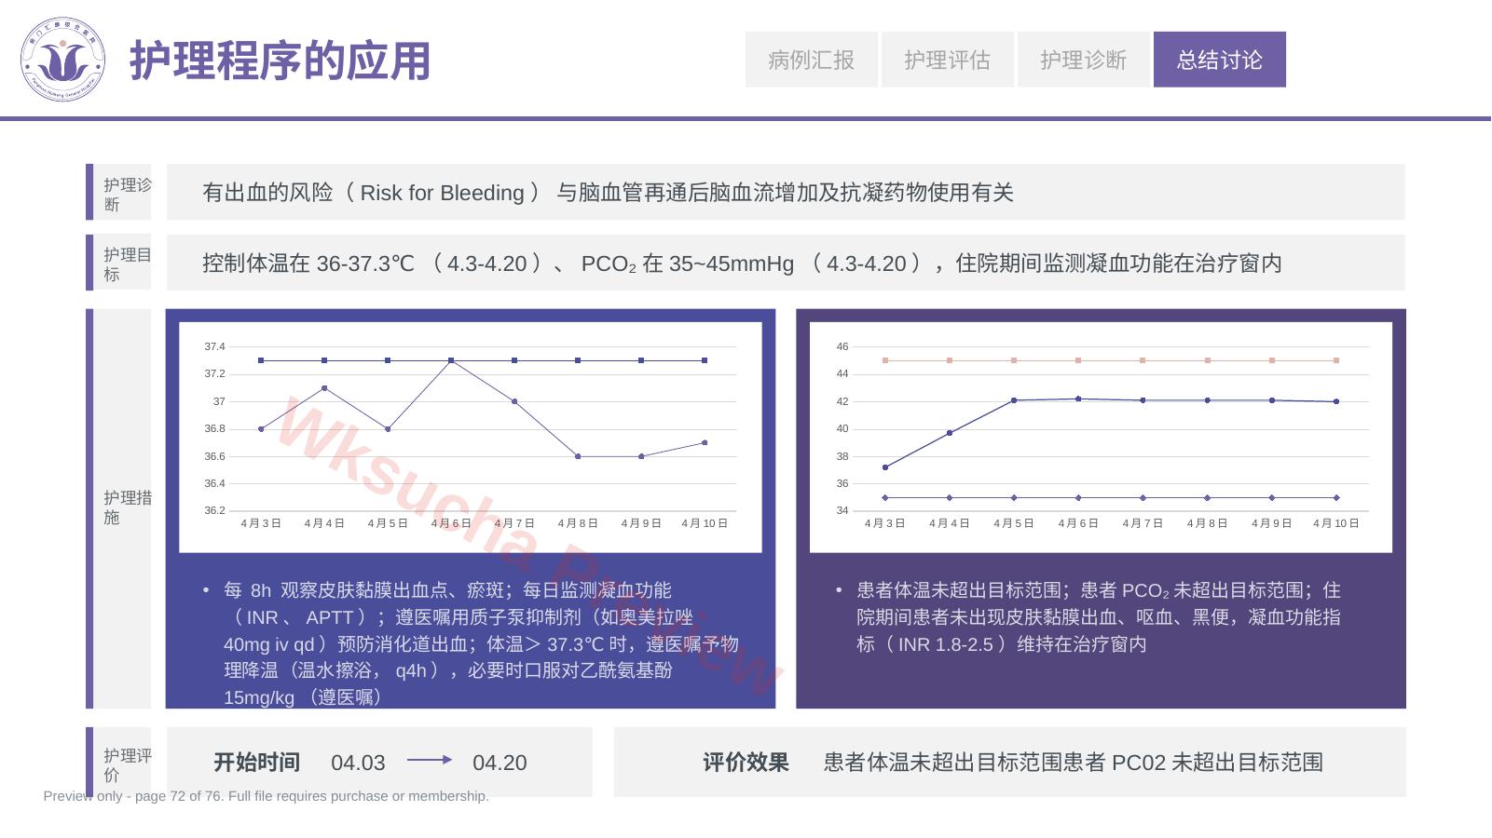Select the 护理诊断 tab in the header
The image size is (1492, 838).
pos(1084,60)
